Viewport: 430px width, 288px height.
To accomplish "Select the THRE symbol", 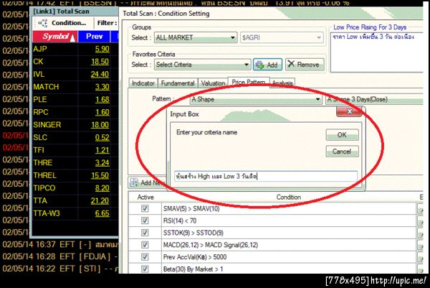I will (x=42, y=163).
